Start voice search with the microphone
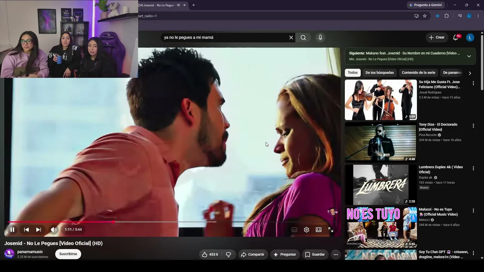 click(x=320, y=37)
